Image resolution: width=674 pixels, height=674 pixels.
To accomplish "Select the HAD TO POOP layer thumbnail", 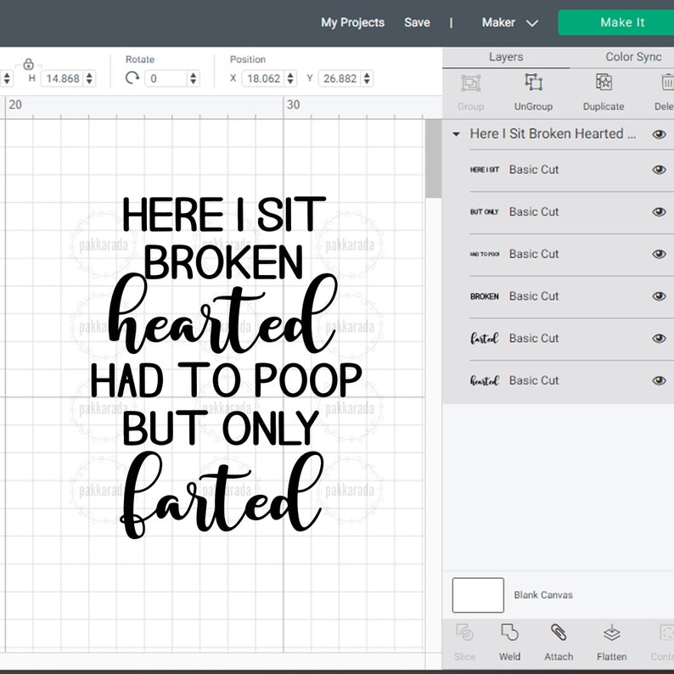I will coord(485,254).
